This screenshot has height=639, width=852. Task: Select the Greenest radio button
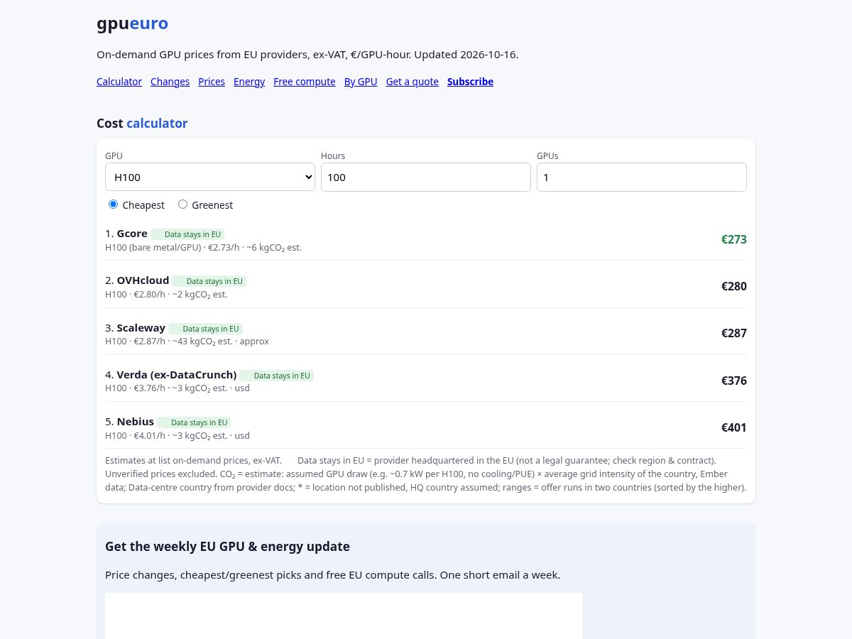click(x=182, y=204)
